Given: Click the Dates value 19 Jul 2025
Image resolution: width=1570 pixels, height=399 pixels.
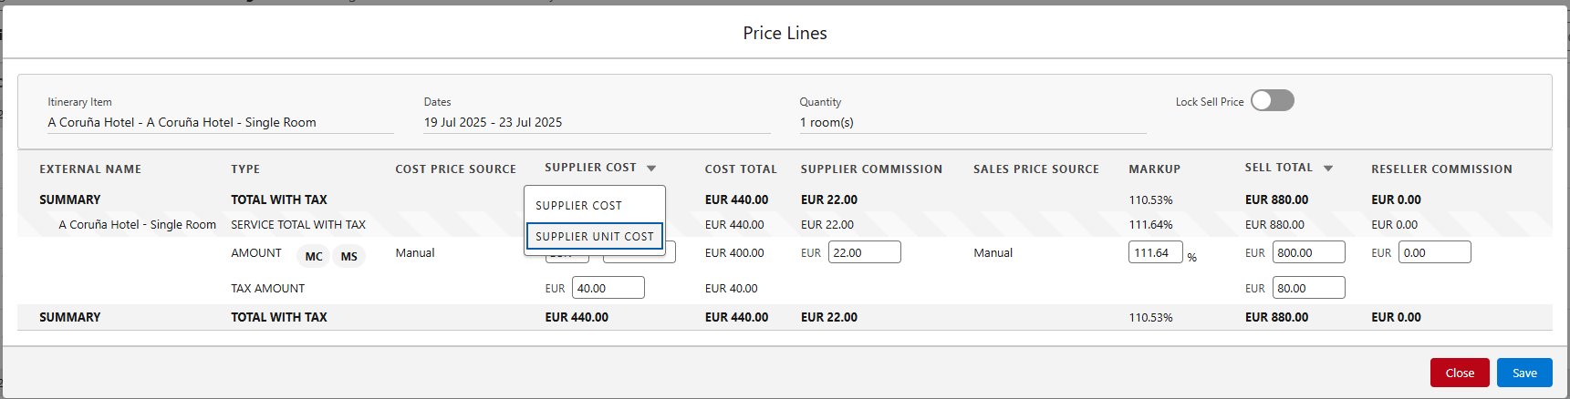Looking at the screenshot, I should [x=493, y=122].
